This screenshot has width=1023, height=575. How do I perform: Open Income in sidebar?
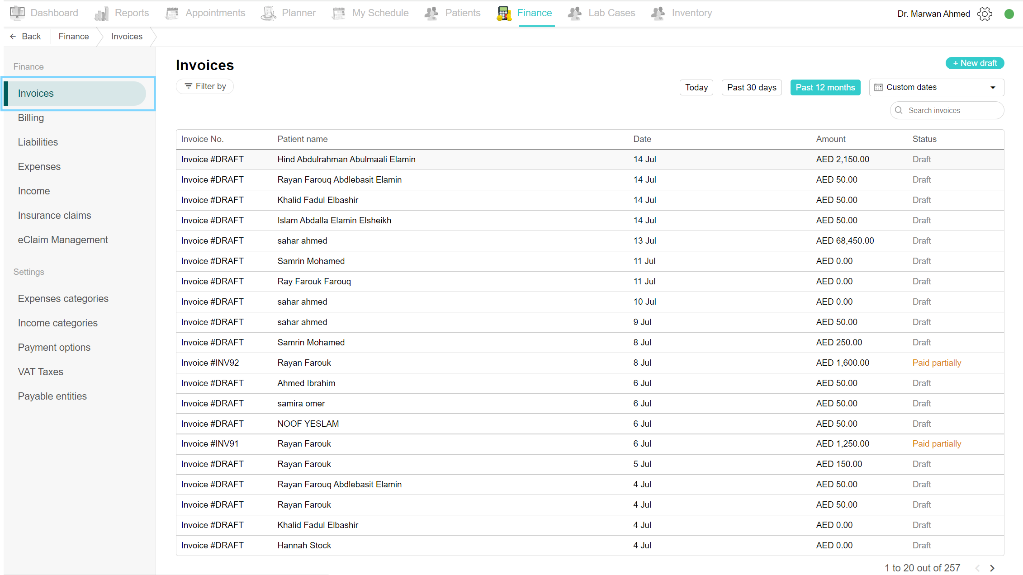pyautogui.click(x=34, y=191)
